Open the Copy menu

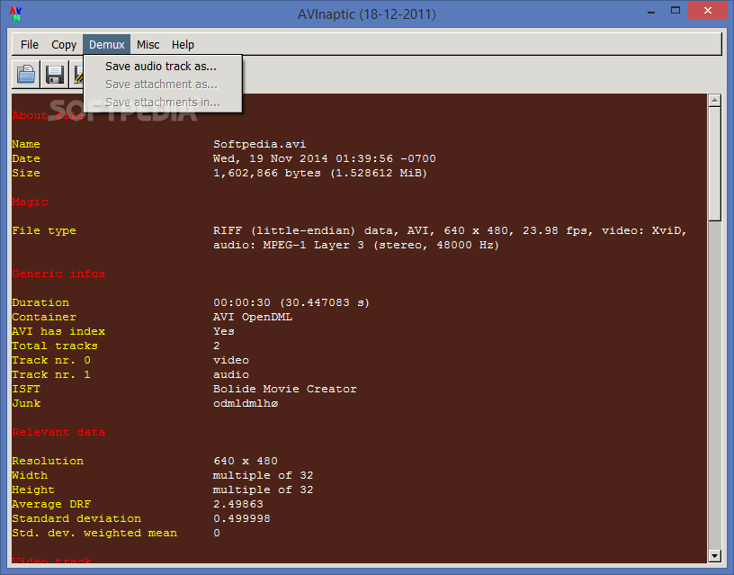coord(64,44)
